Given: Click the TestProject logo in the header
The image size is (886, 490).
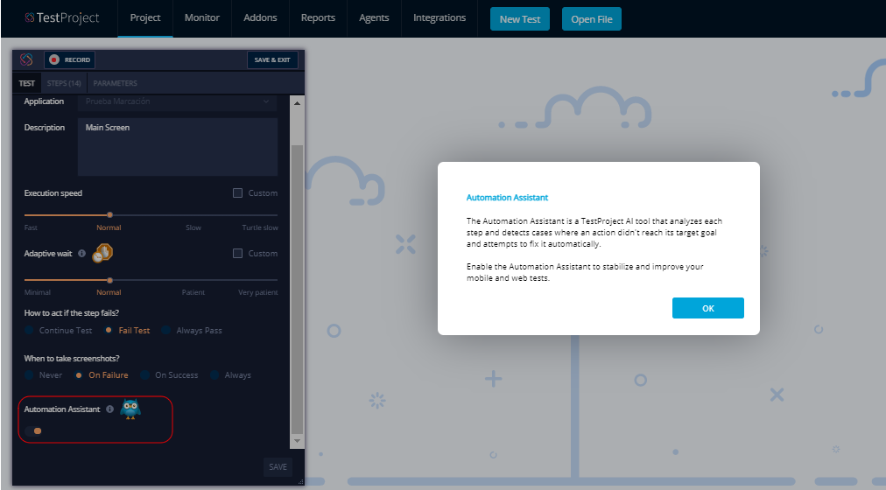Looking at the screenshot, I should click(x=62, y=18).
